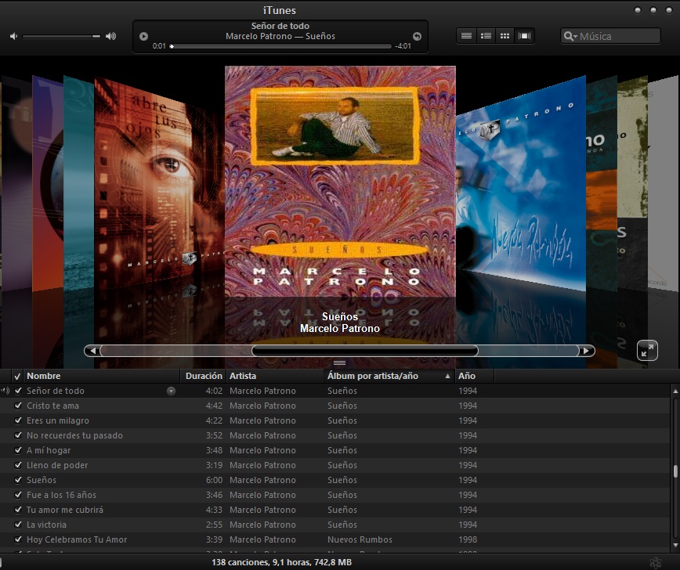
Task: Uncheck Tu amor me cubrirá
Action: (18, 510)
